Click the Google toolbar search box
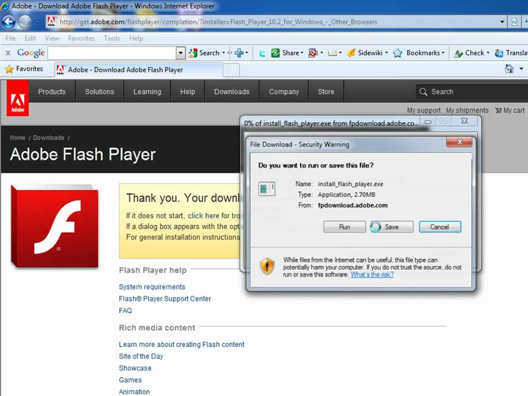 (112, 53)
